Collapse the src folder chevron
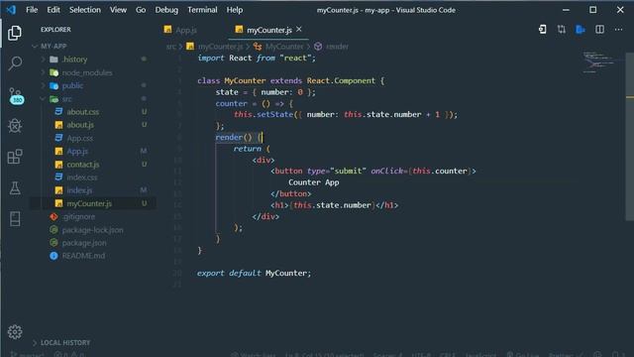The height and width of the screenshot is (357, 634). [43, 99]
